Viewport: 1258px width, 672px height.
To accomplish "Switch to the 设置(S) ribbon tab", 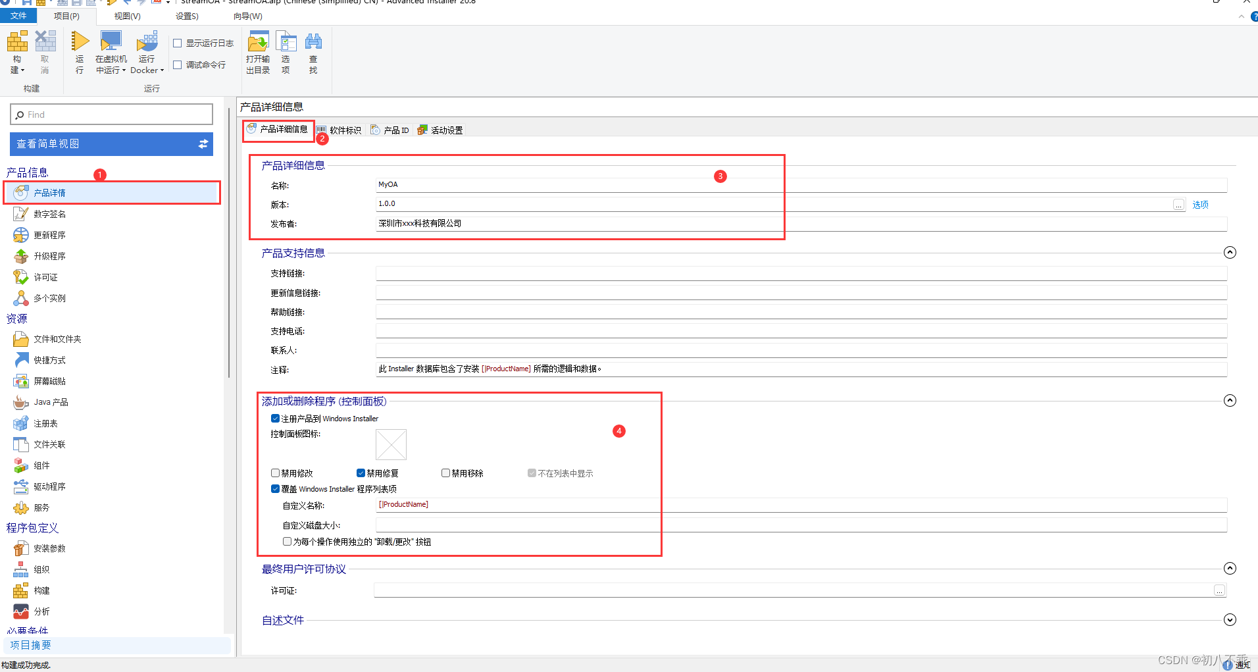I will tap(187, 16).
